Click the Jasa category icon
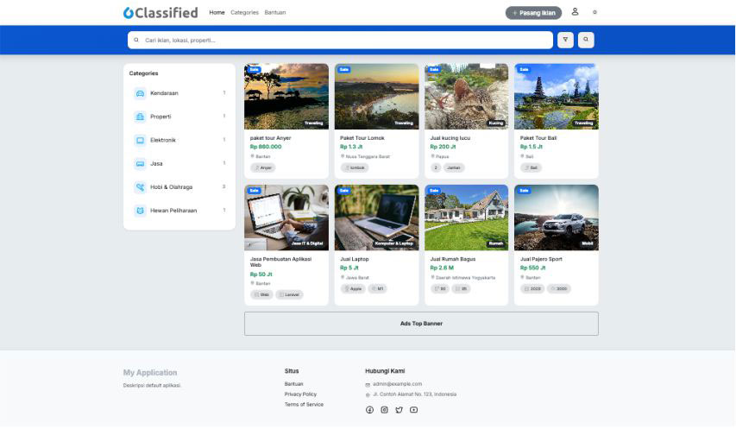 tap(140, 164)
